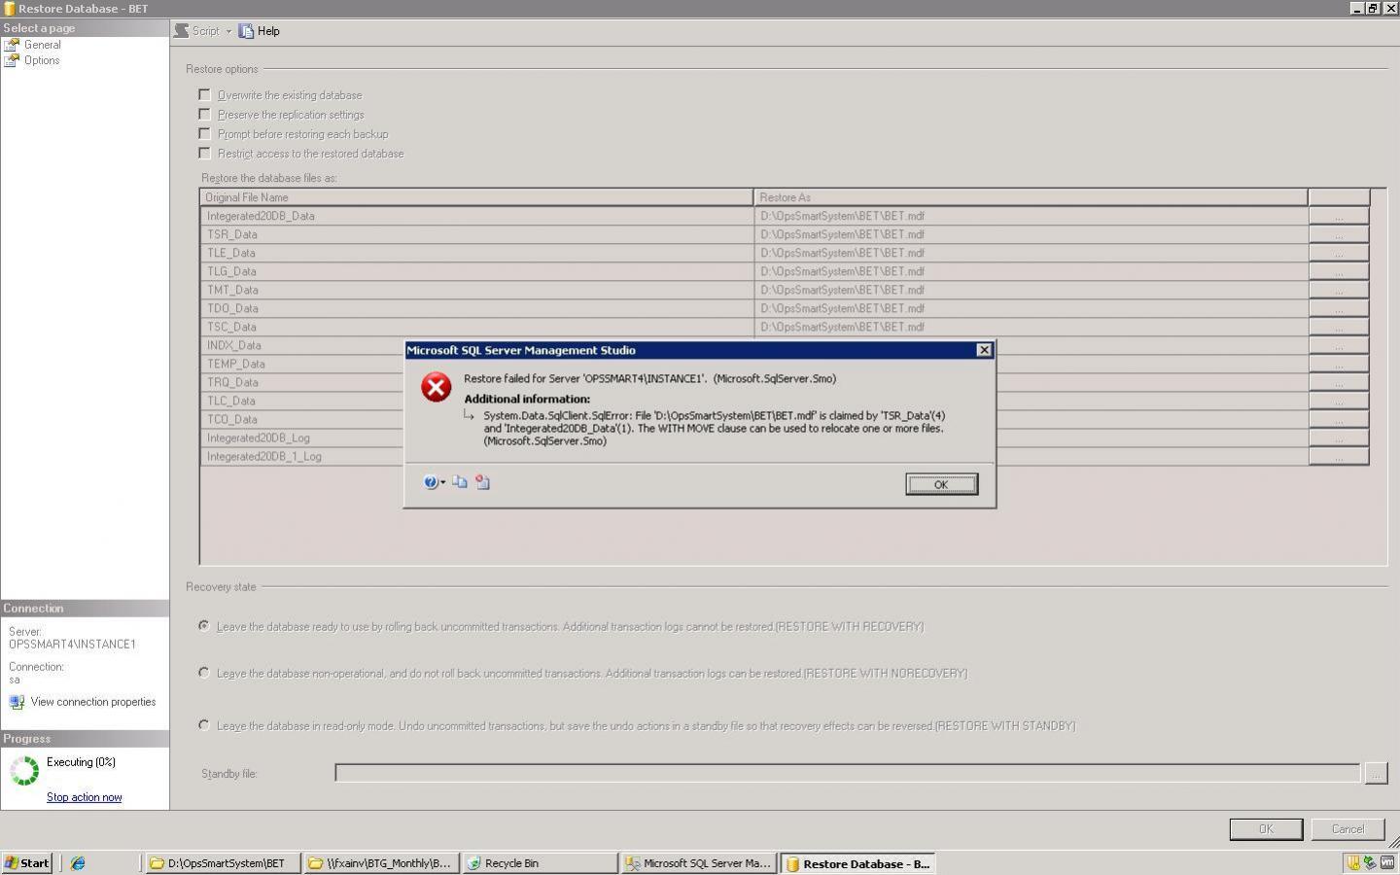Browse restore path for TDO_Data
The width and height of the screenshot is (1400, 875).
[1339, 308]
